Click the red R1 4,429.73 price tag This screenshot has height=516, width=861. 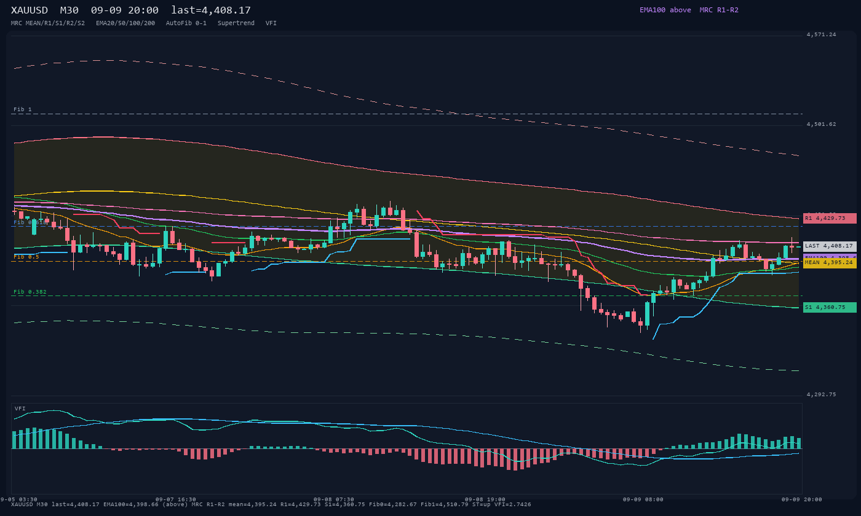[830, 218]
